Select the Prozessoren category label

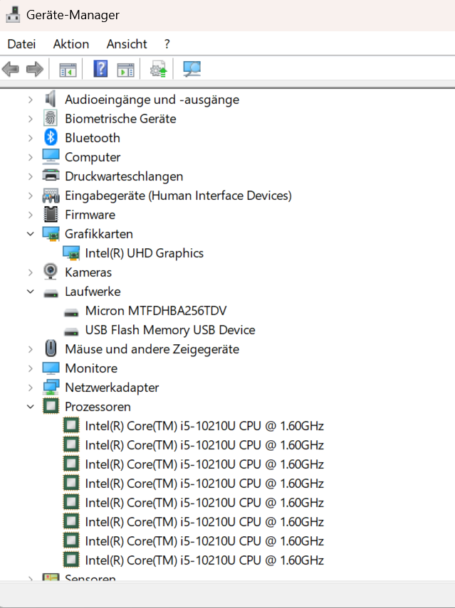[x=98, y=407]
